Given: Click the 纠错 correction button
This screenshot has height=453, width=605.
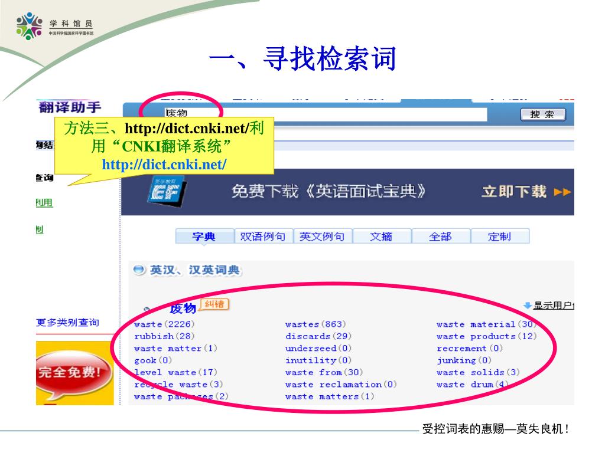Looking at the screenshot, I should 214,304.
